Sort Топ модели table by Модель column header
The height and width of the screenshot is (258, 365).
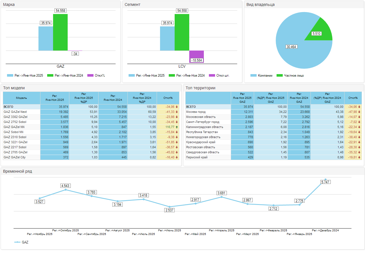pos(22,98)
